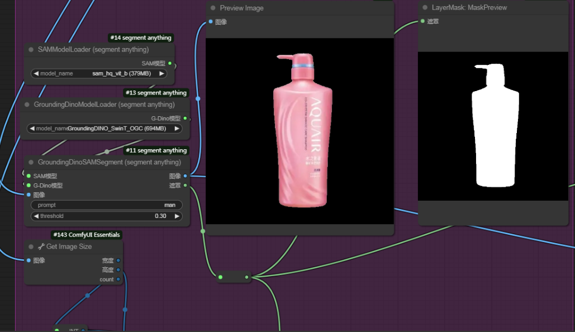Select the GroundingDinoModelLoader node title

[x=104, y=105]
